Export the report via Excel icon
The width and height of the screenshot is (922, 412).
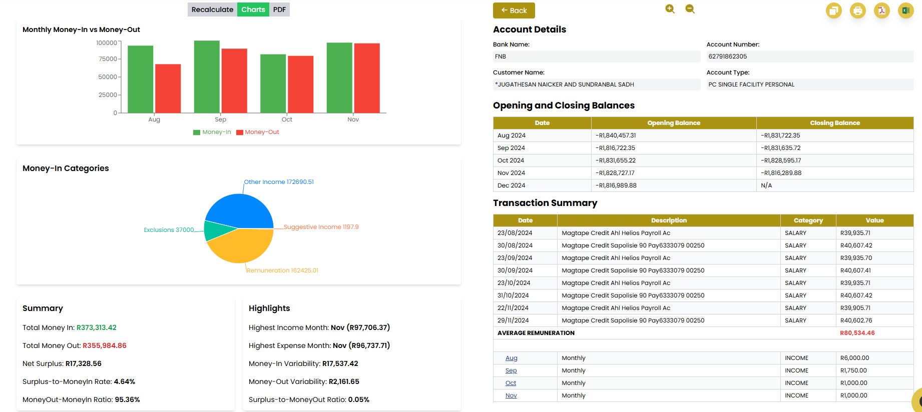(905, 10)
